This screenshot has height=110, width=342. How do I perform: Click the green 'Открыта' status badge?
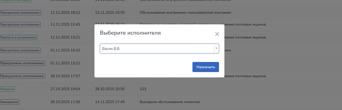[x=7, y=89]
